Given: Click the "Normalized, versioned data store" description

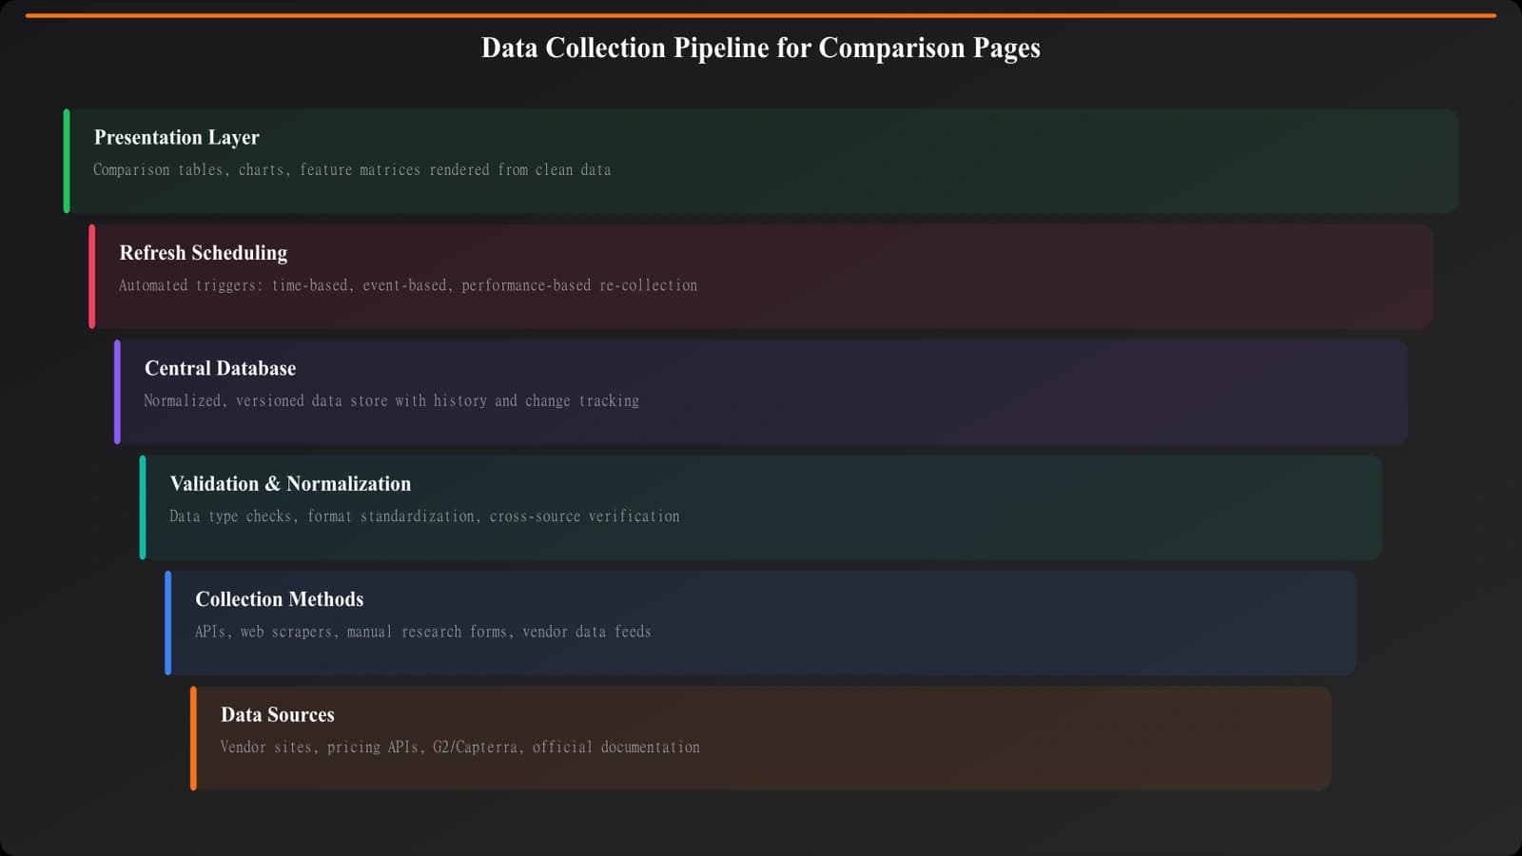Looking at the screenshot, I should click(x=391, y=401).
